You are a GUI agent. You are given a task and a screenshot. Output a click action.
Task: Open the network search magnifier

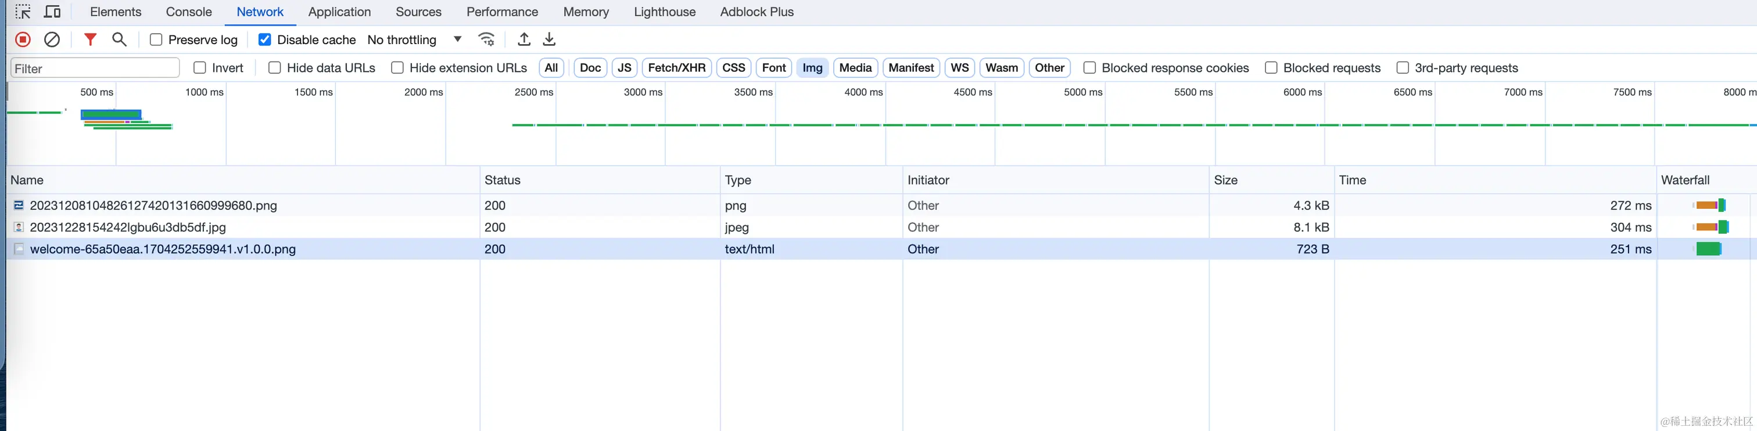tap(119, 39)
